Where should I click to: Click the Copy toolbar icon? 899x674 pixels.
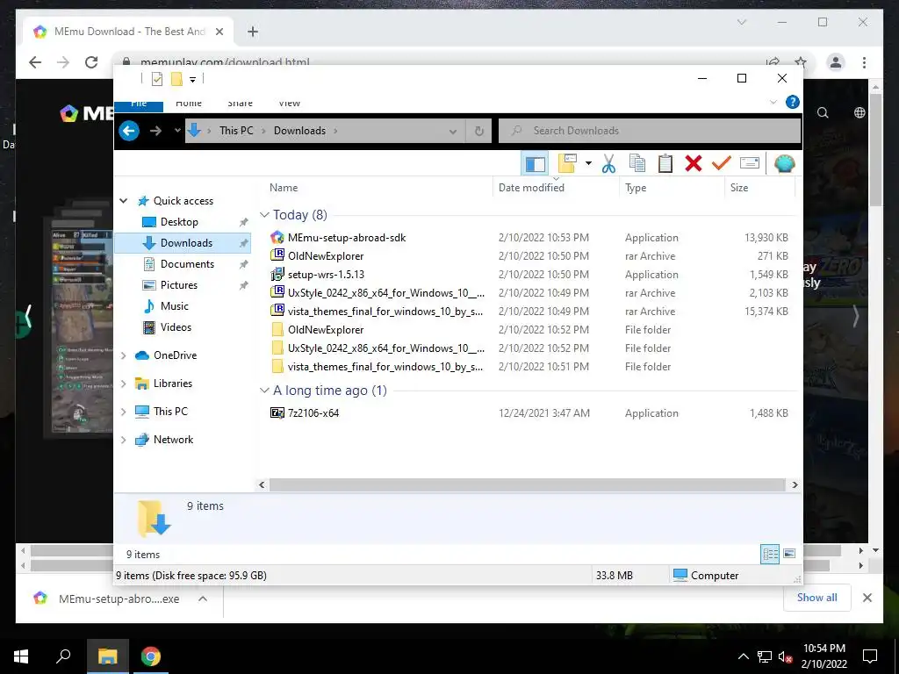coord(637,164)
